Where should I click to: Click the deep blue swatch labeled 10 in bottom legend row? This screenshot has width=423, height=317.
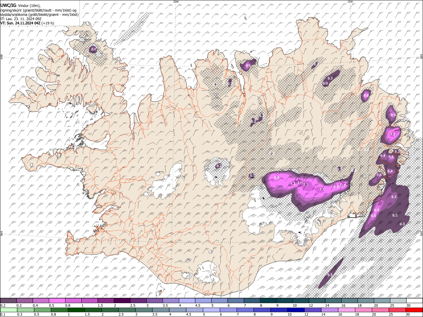tap(296, 310)
